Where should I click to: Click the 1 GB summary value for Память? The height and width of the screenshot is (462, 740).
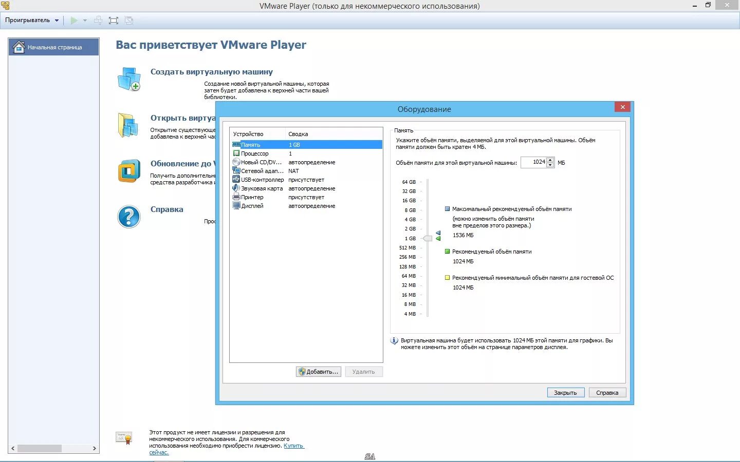point(294,145)
